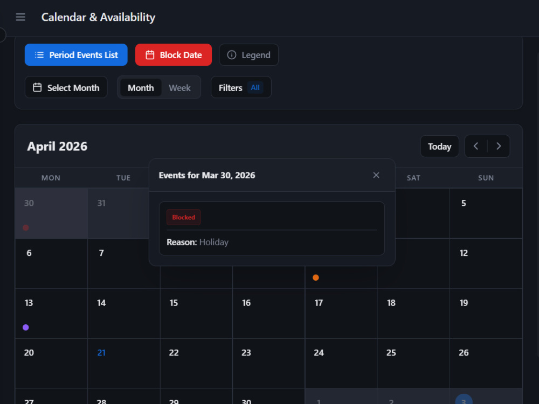
Task: Select April 12 on the calendar
Action: (486, 263)
